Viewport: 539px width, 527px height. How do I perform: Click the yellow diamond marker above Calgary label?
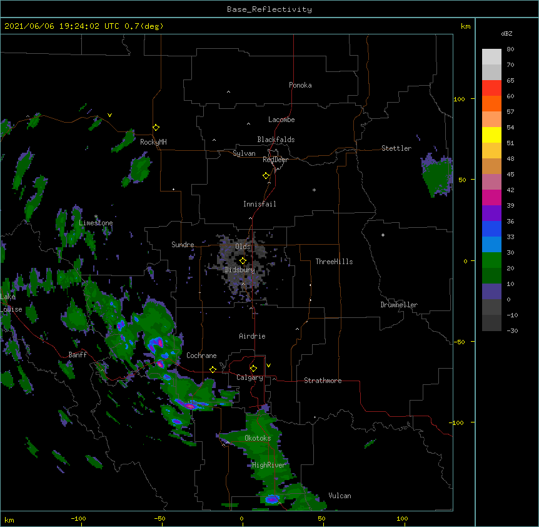(x=253, y=369)
